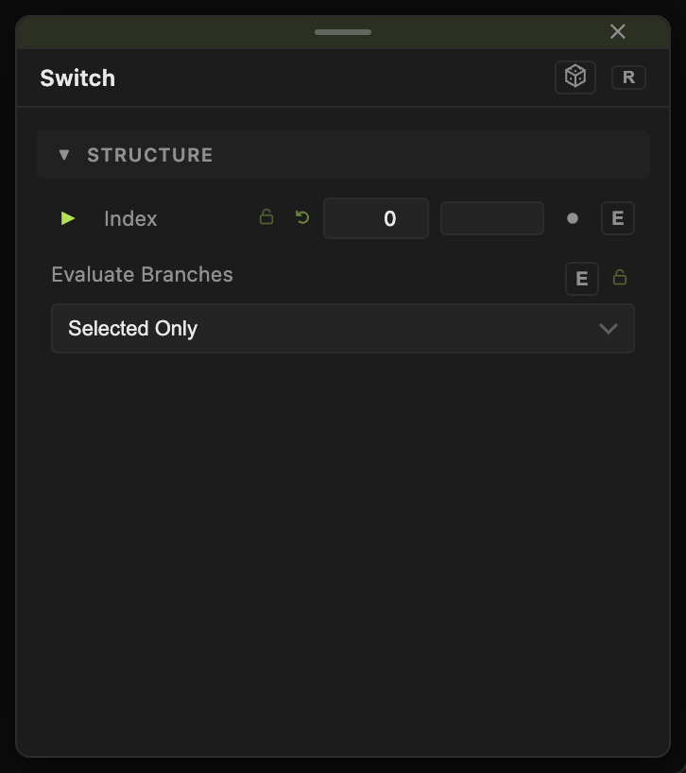Click the empty slider next to Index

click(492, 218)
